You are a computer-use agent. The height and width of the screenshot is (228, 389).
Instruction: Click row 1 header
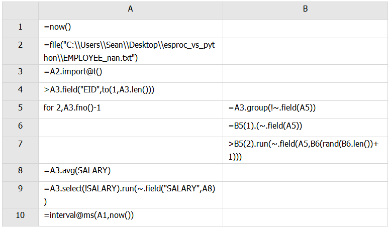click(20, 29)
